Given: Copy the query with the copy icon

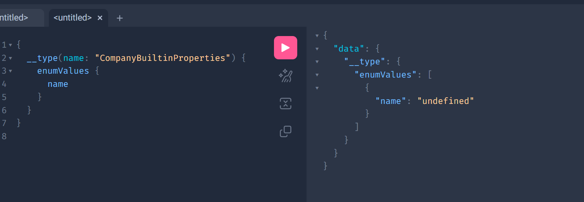Looking at the screenshot, I should 286,131.
